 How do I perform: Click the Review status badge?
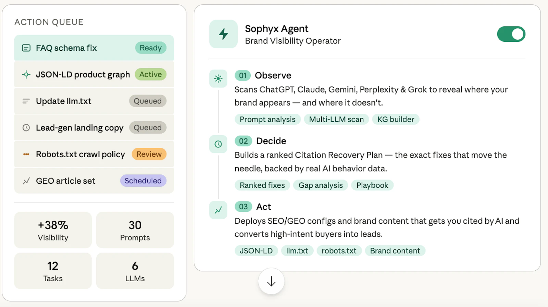tap(149, 154)
